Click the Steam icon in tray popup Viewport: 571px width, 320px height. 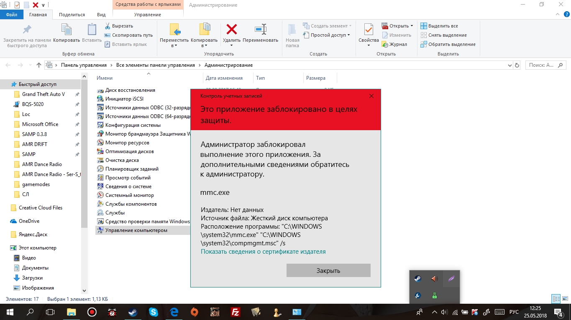pyautogui.click(x=417, y=279)
